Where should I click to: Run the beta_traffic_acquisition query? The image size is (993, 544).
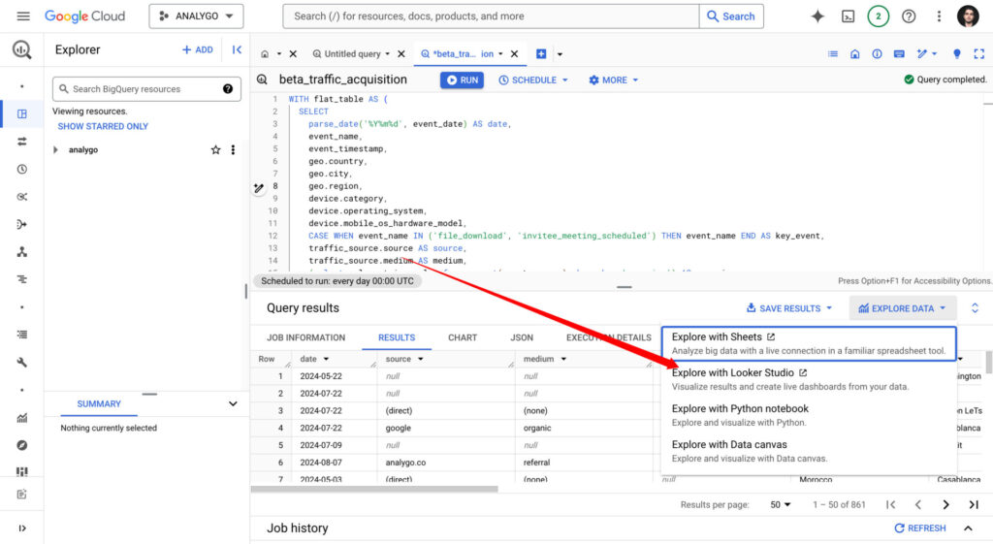coord(462,80)
